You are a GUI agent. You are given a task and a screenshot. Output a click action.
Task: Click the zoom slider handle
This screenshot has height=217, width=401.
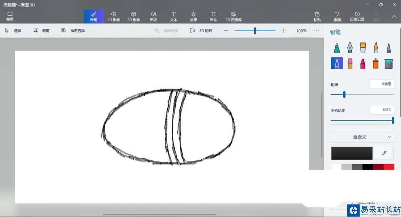pyautogui.click(x=255, y=31)
